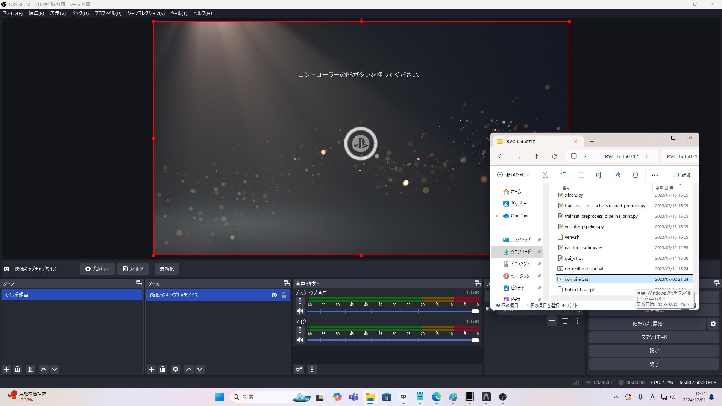Show hidden system tray icons chevron
Viewport: 722px width, 406px height.
click(x=616, y=397)
